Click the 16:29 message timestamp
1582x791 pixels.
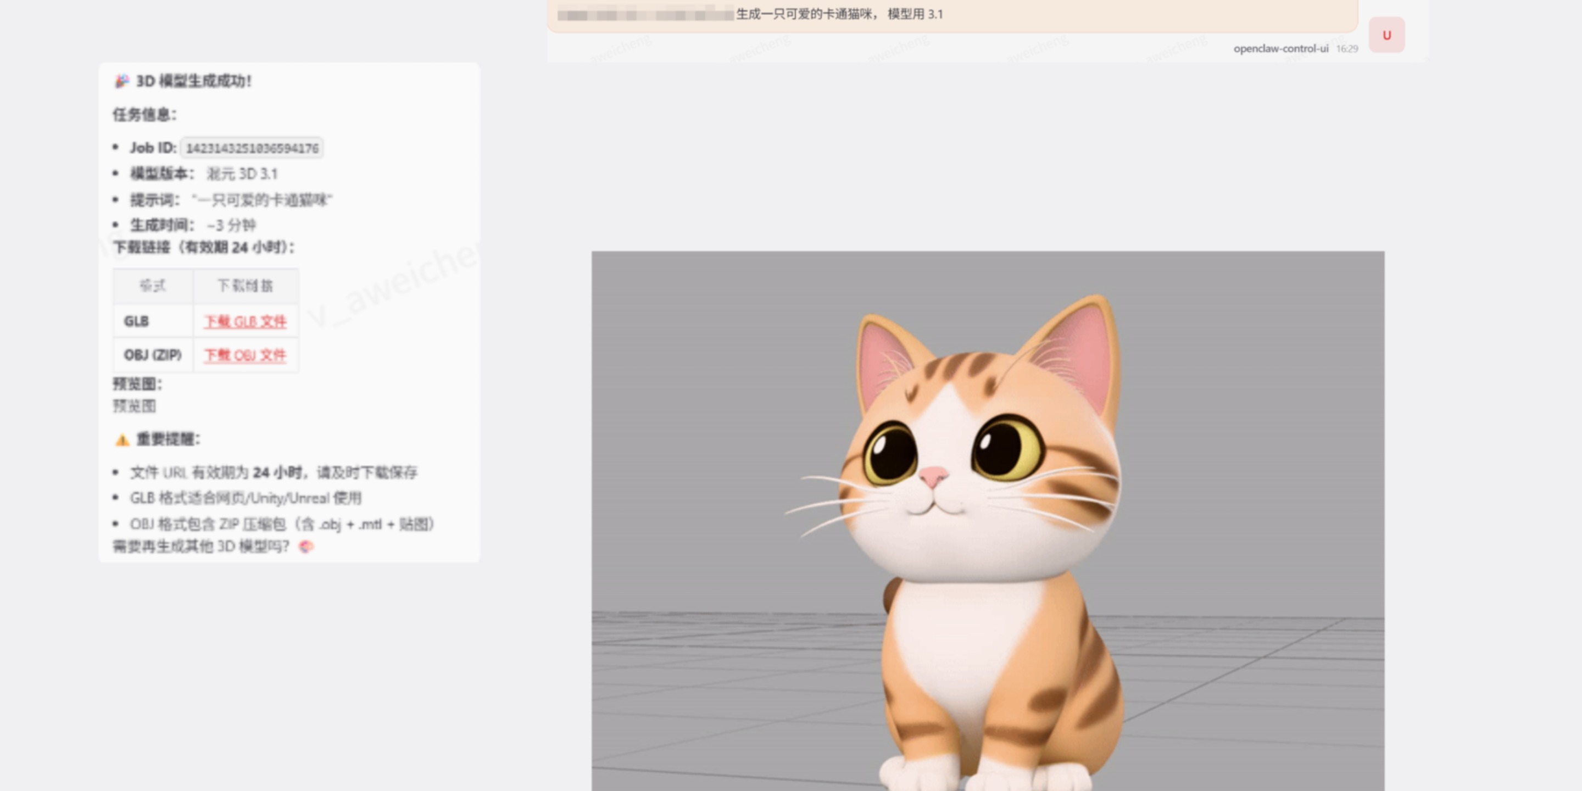(x=1347, y=48)
